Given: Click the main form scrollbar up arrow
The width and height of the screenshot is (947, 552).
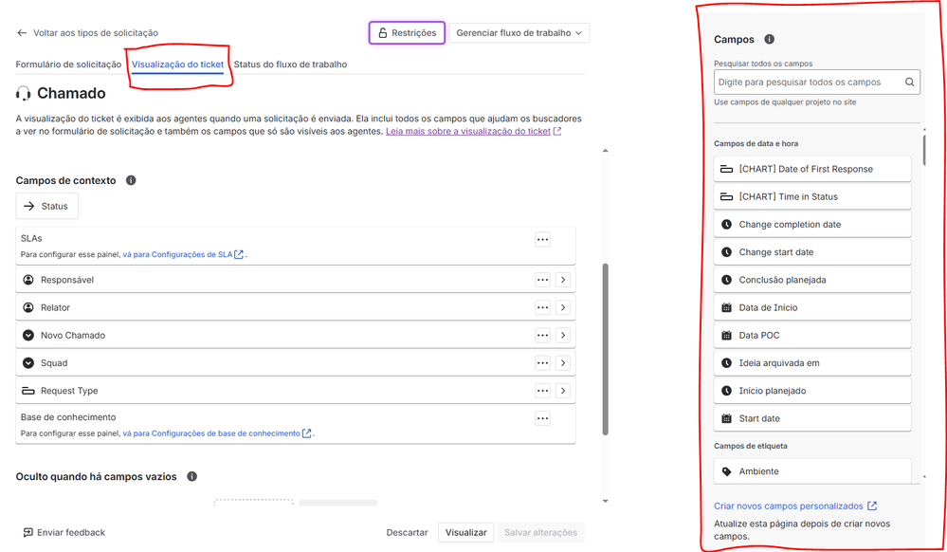Looking at the screenshot, I should pos(605,151).
